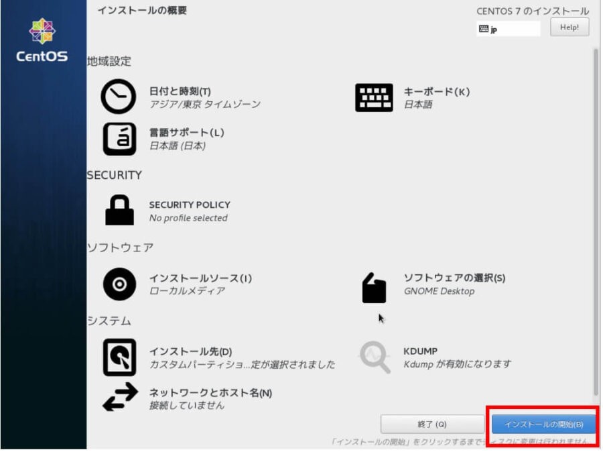This screenshot has height=454, width=603.
Task: Click the GNOME Desktop status text
Action: pyautogui.click(x=439, y=291)
